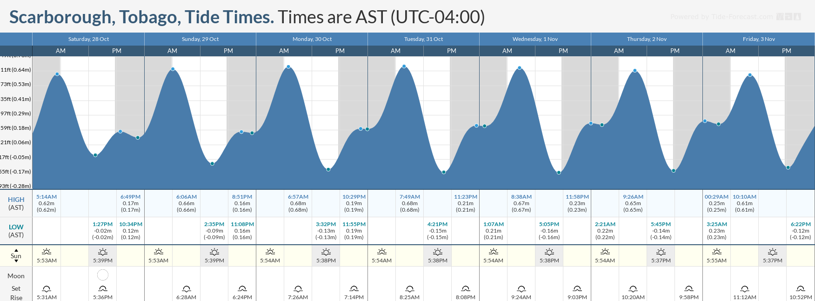
Task: Click the Sun row label
Action: (x=16, y=256)
